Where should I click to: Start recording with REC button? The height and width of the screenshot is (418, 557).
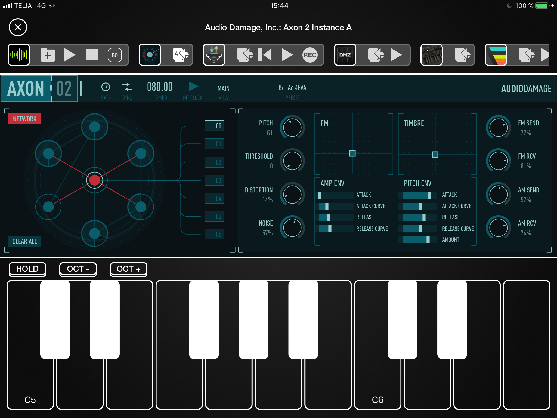click(310, 55)
